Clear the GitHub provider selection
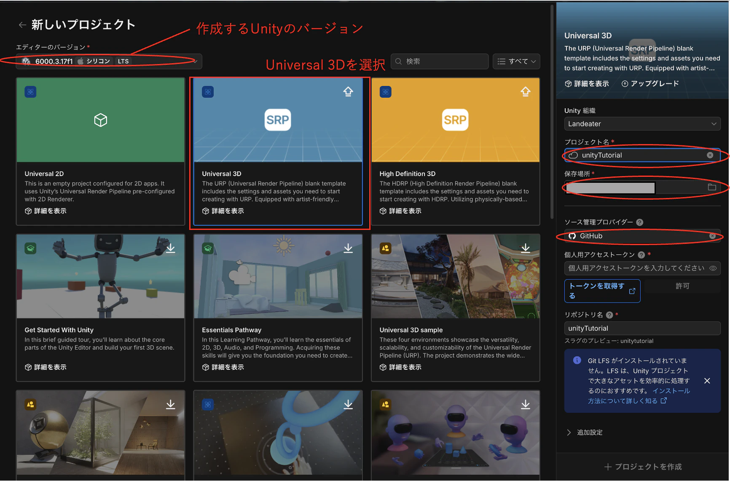The width and height of the screenshot is (730, 481). coord(712,236)
